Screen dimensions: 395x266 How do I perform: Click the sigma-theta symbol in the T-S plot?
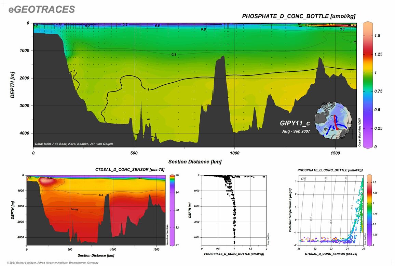point(302,179)
